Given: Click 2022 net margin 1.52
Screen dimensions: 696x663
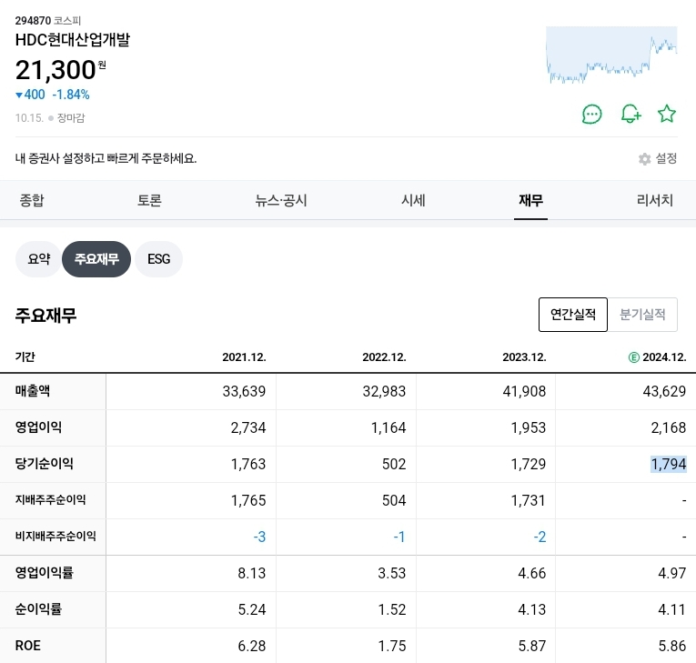Looking at the screenshot, I should [x=392, y=609].
